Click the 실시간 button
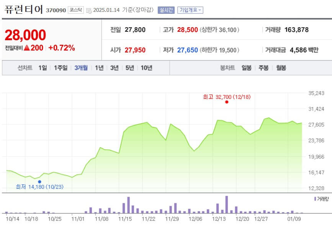 pos(166,10)
